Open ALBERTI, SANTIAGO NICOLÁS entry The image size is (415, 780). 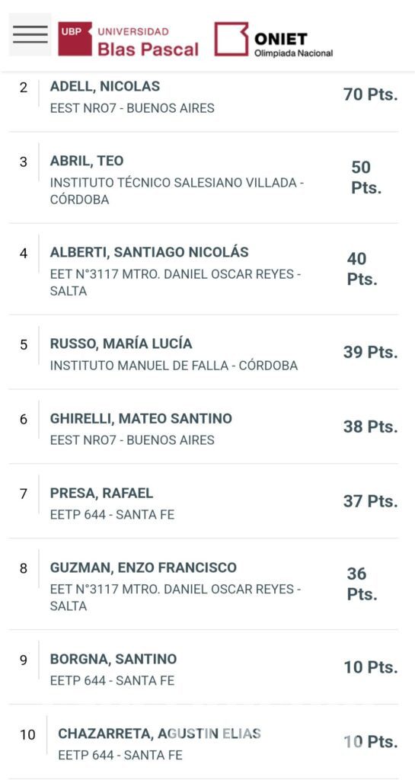[x=203, y=270]
